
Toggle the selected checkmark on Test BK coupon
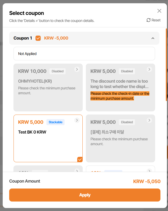[80, 160]
